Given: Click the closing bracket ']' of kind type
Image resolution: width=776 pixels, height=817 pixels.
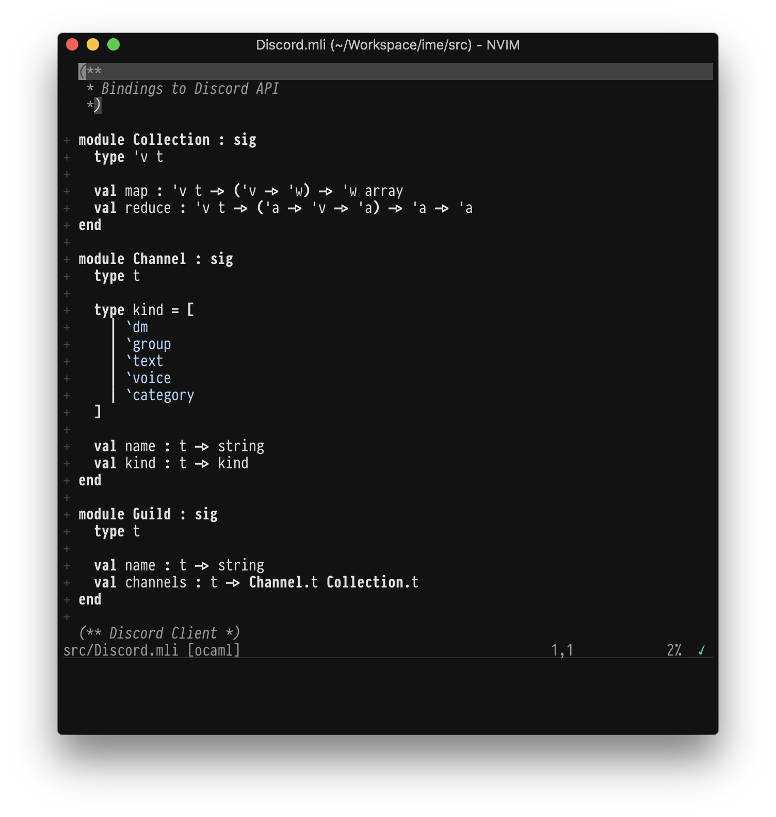Looking at the screenshot, I should pyautogui.click(x=98, y=412).
